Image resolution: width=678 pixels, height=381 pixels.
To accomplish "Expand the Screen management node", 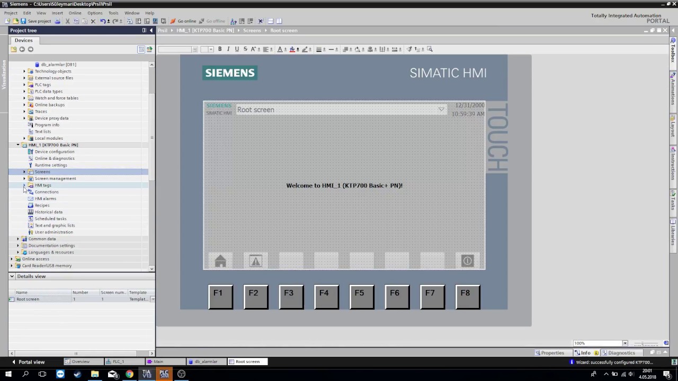I will click(x=24, y=179).
